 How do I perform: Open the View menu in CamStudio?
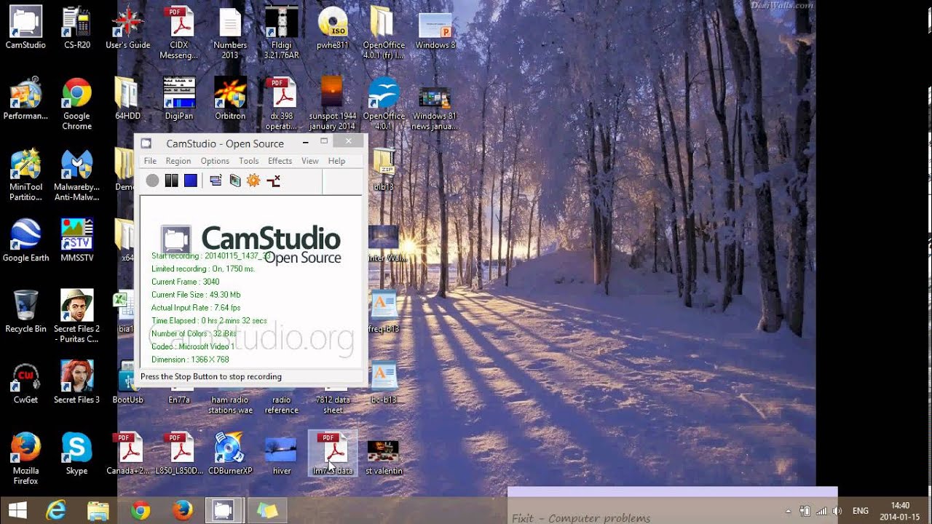pyautogui.click(x=310, y=161)
